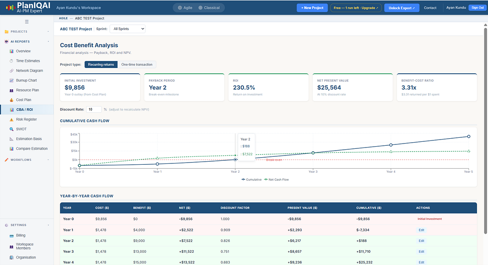Click the New Project button
488x265 pixels.
312,8
